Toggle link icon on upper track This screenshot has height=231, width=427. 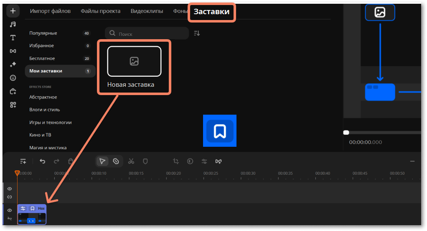pos(10,196)
